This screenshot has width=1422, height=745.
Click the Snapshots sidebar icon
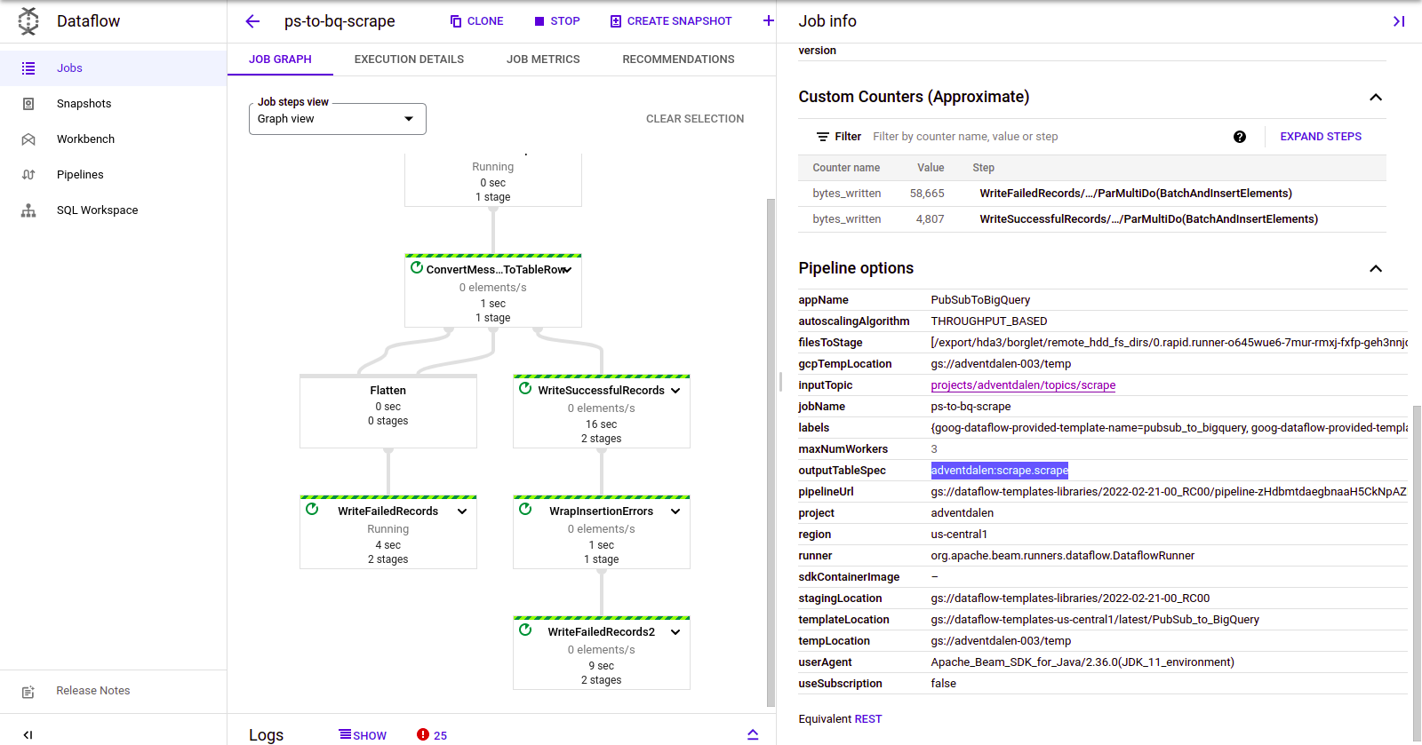coord(28,104)
